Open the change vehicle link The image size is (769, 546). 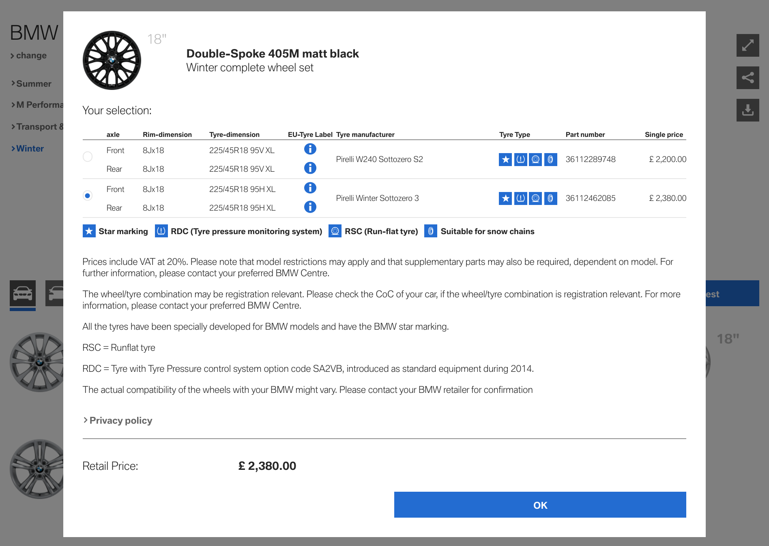tap(28, 55)
